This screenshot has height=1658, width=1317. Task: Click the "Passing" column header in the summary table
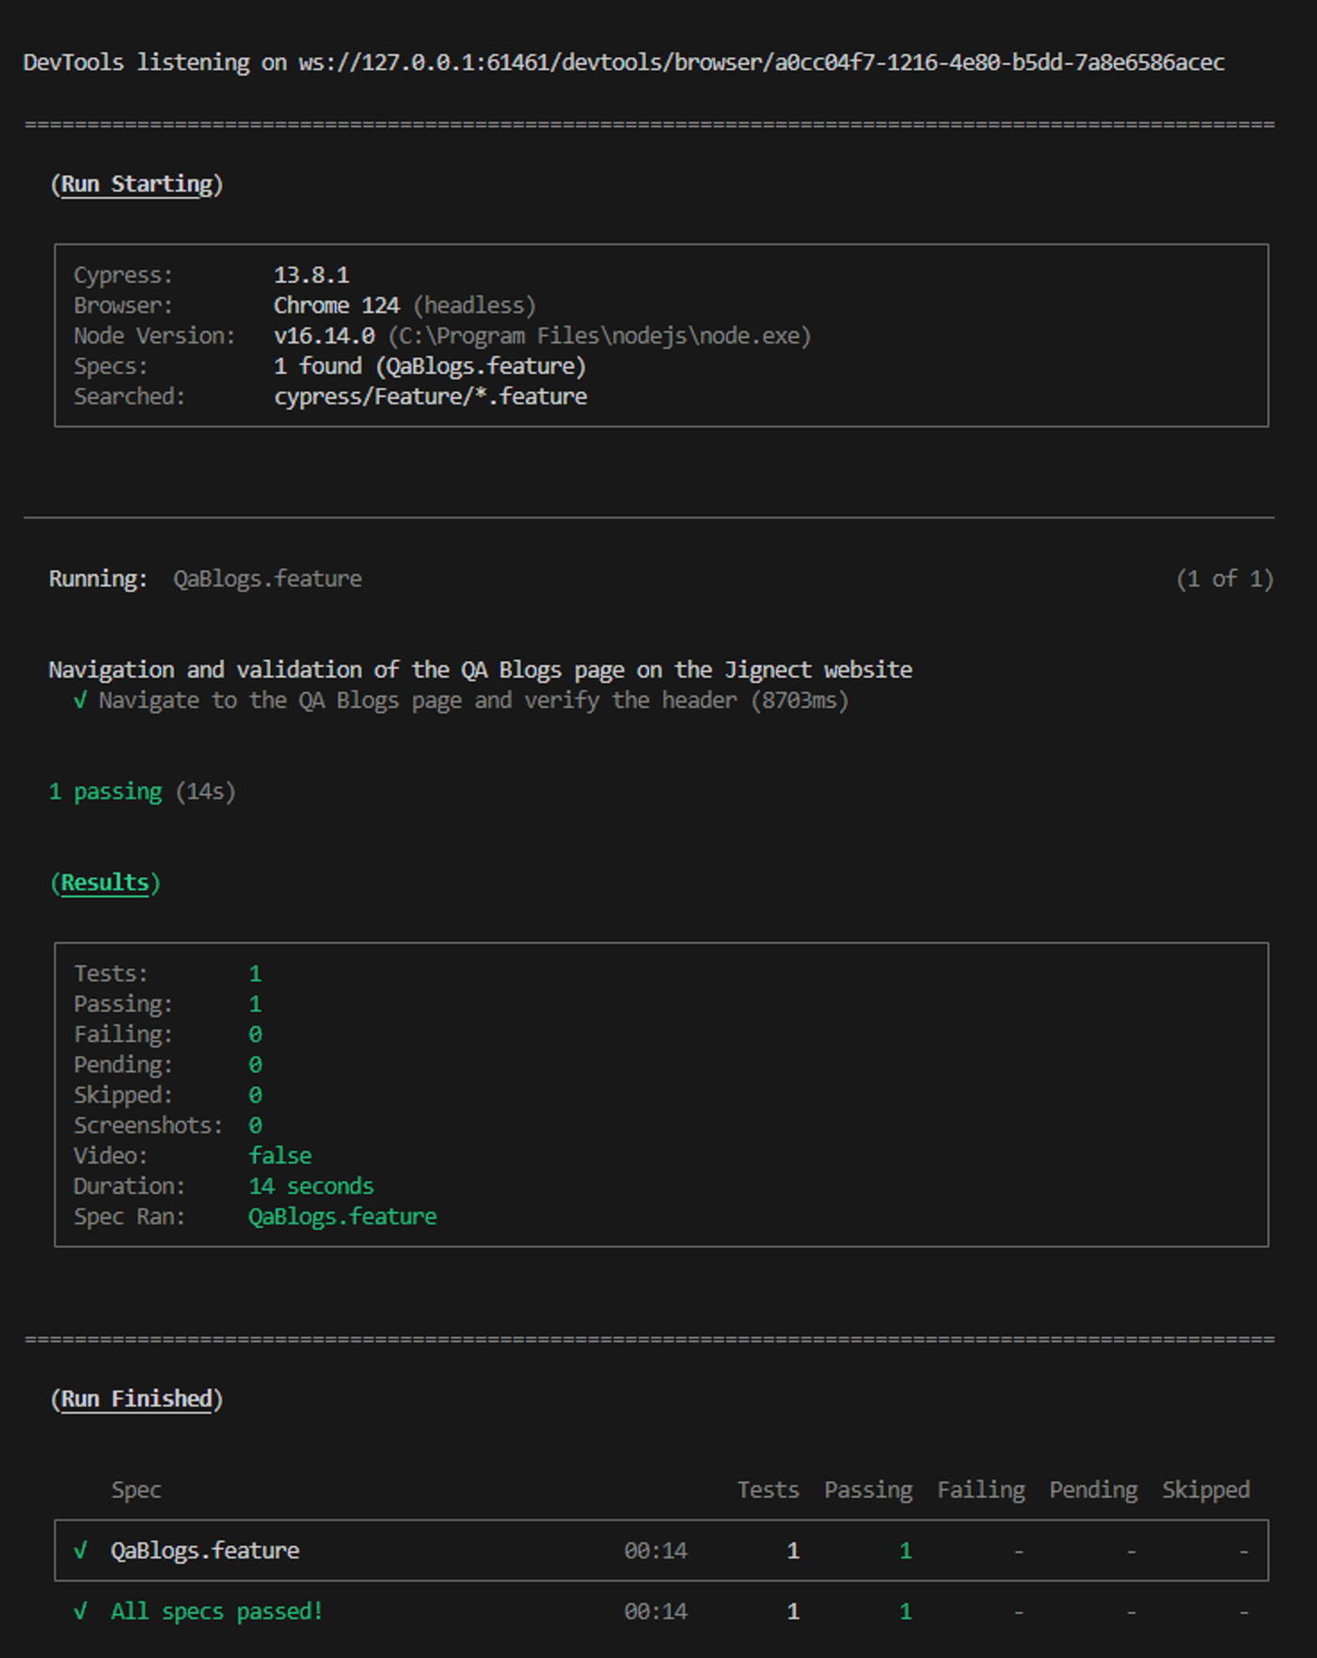pyautogui.click(x=868, y=1491)
